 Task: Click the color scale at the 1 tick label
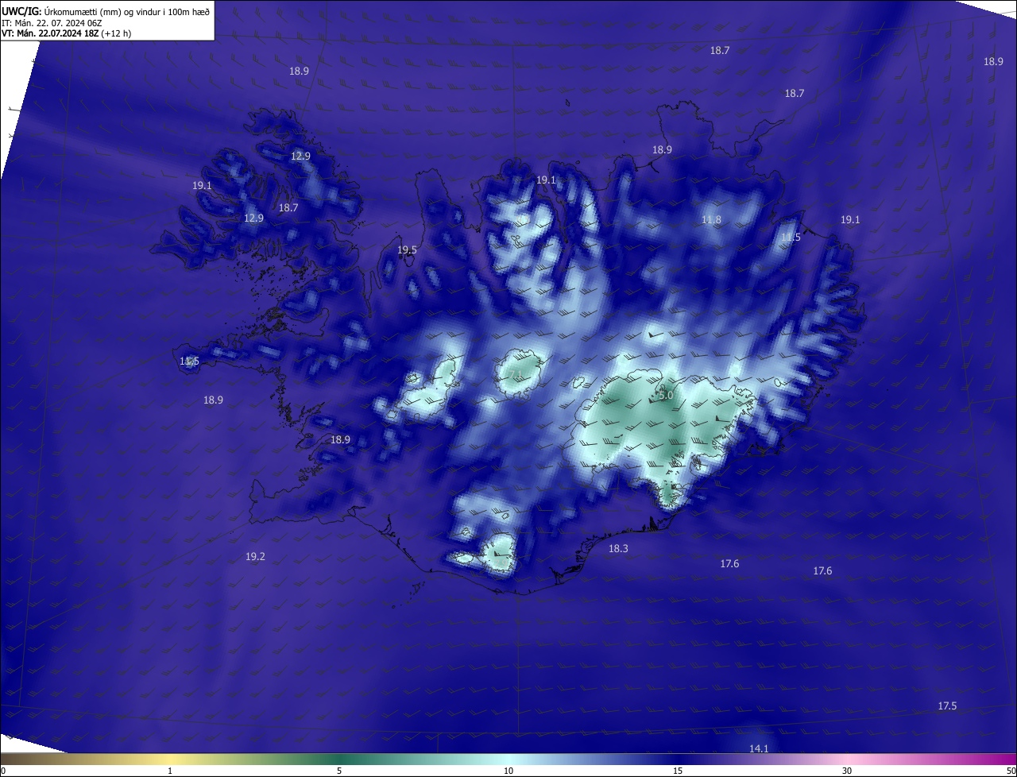coord(171,771)
